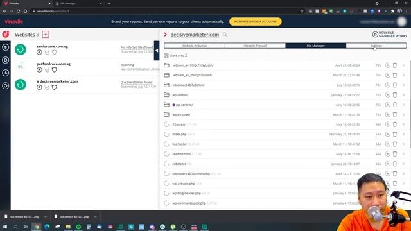
Task: Rescan decisivemarketer.com with green refresh icon
Action: click(21, 85)
